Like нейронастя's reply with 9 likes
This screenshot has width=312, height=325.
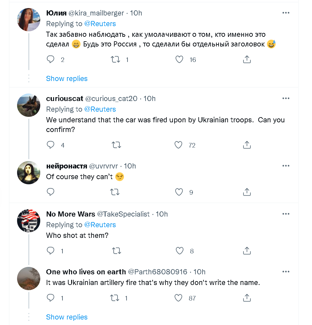179,192
